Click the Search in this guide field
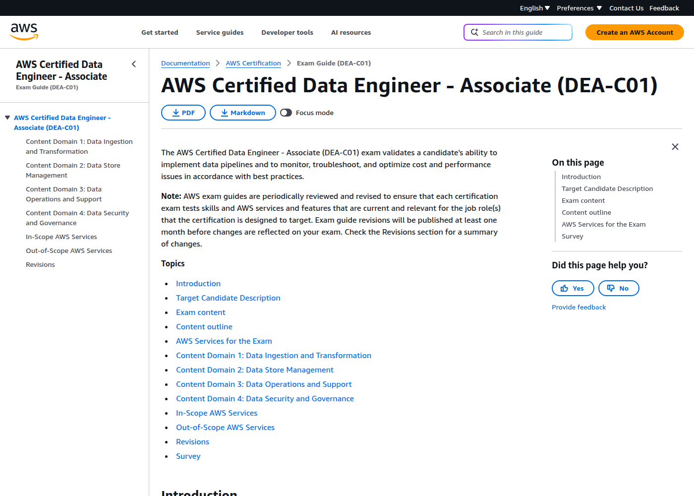 pos(518,32)
